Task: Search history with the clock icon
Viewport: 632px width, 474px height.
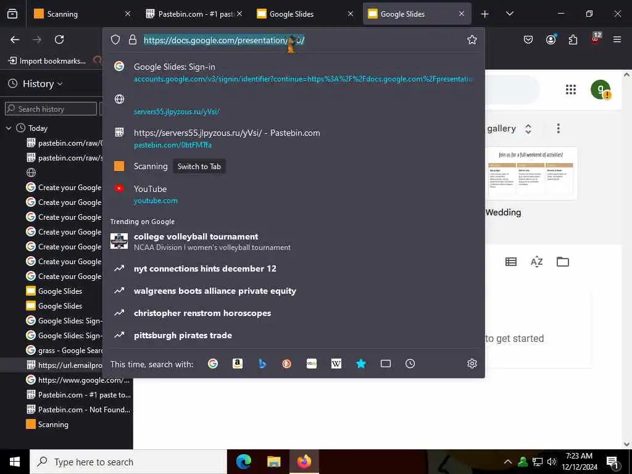Action: tap(410, 364)
